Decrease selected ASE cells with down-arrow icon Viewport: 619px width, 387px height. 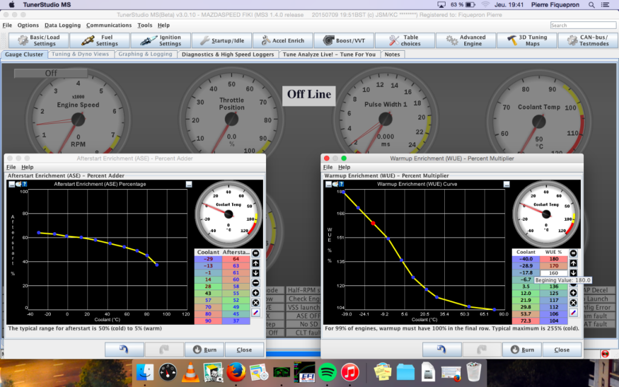click(x=256, y=273)
